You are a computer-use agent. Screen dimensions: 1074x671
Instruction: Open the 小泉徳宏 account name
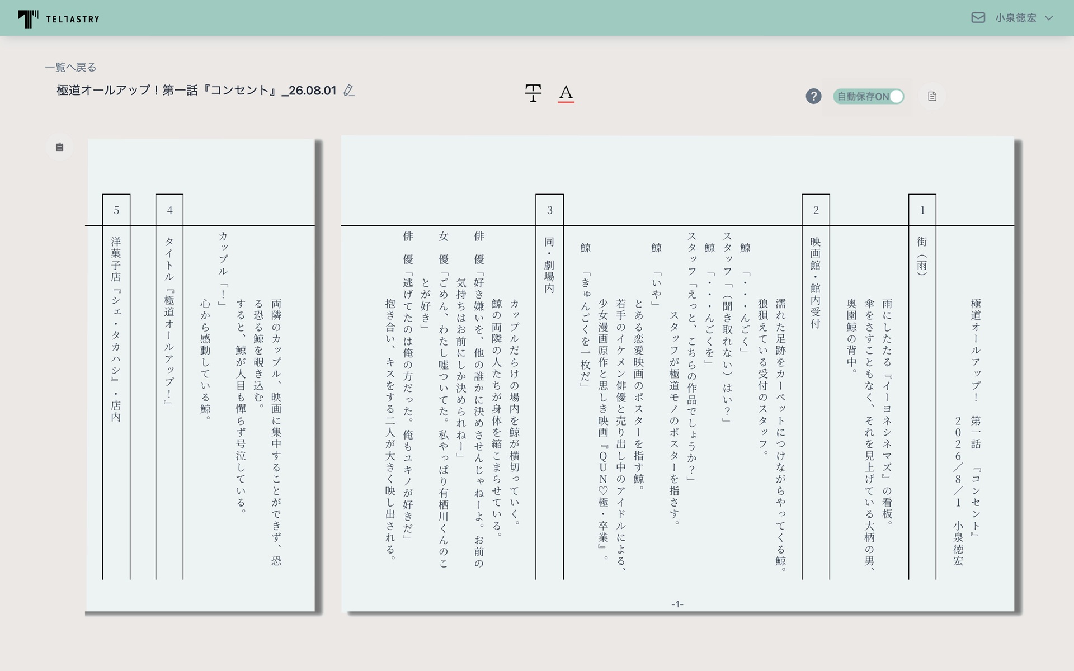(x=1015, y=18)
